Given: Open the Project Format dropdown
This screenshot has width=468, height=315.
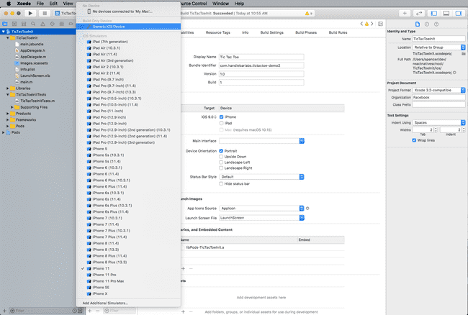Looking at the screenshot, I should (438, 90).
